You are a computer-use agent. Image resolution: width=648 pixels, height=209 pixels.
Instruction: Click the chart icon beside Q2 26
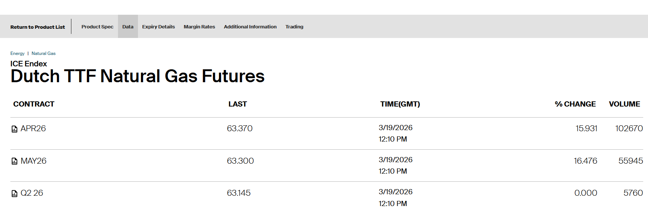[14, 194]
